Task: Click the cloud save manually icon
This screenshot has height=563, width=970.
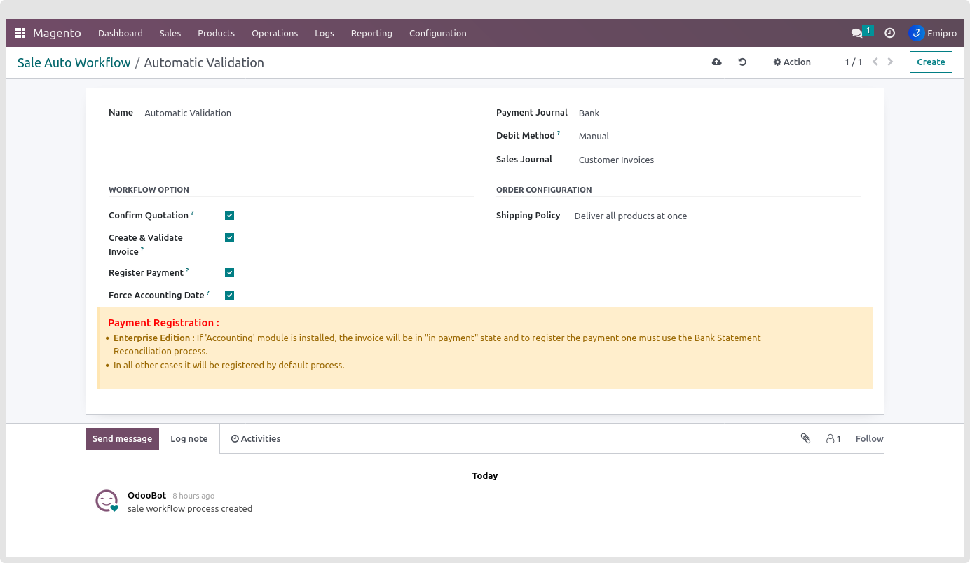Action: click(x=716, y=62)
